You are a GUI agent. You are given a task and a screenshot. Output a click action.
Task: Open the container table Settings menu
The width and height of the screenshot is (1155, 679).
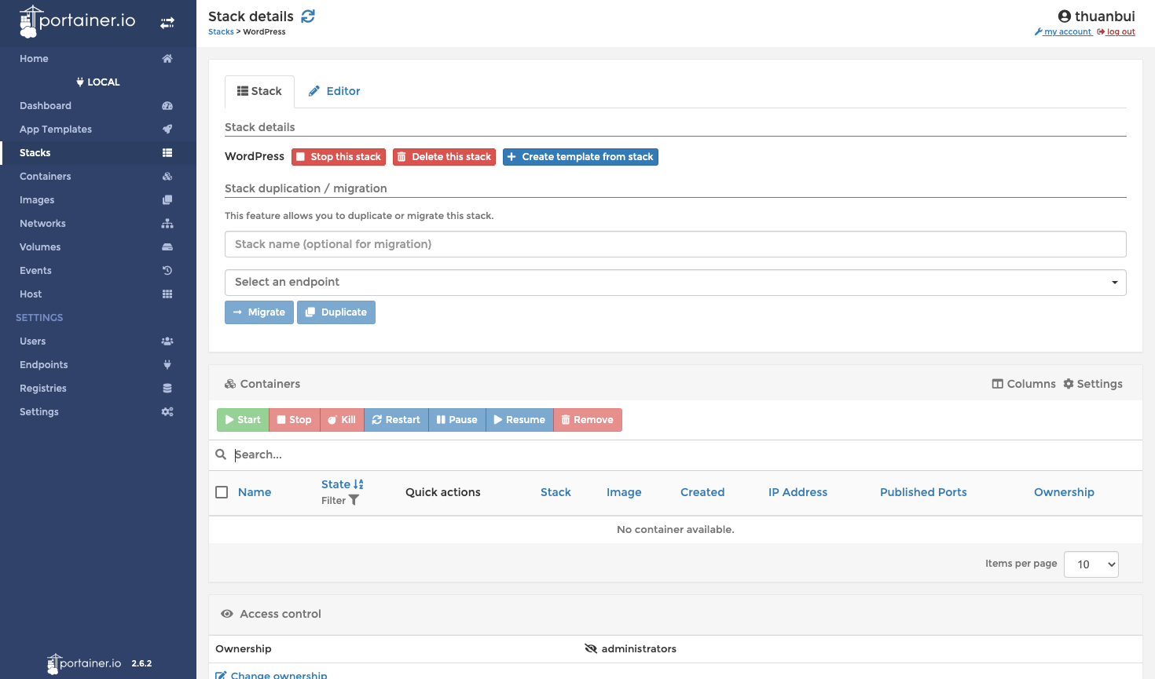click(1093, 384)
